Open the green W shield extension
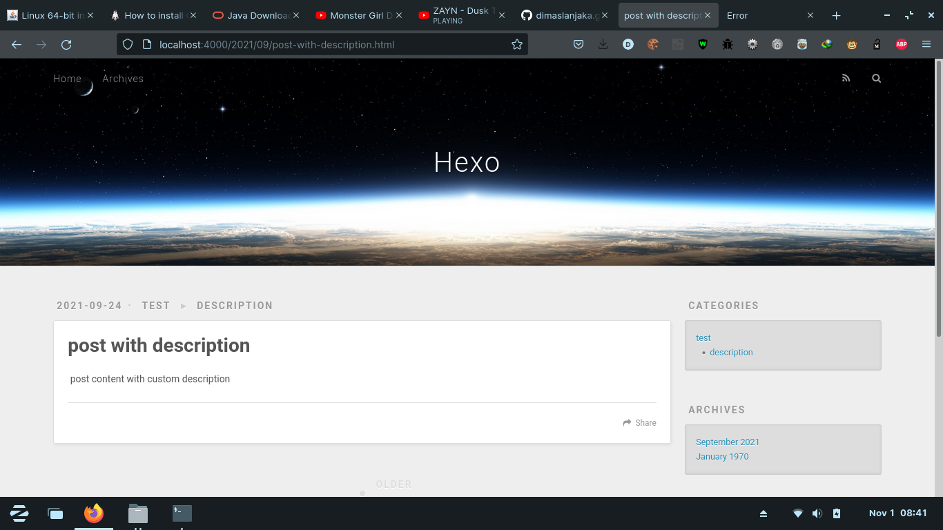Image resolution: width=943 pixels, height=530 pixels. (703, 44)
